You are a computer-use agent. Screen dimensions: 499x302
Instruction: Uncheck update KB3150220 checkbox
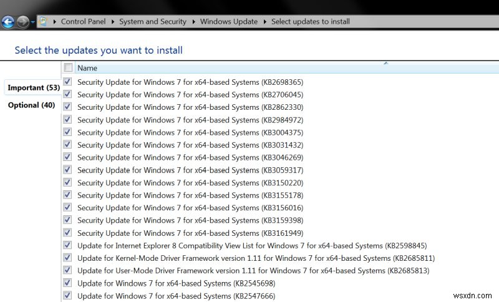[x=67, y=182]
